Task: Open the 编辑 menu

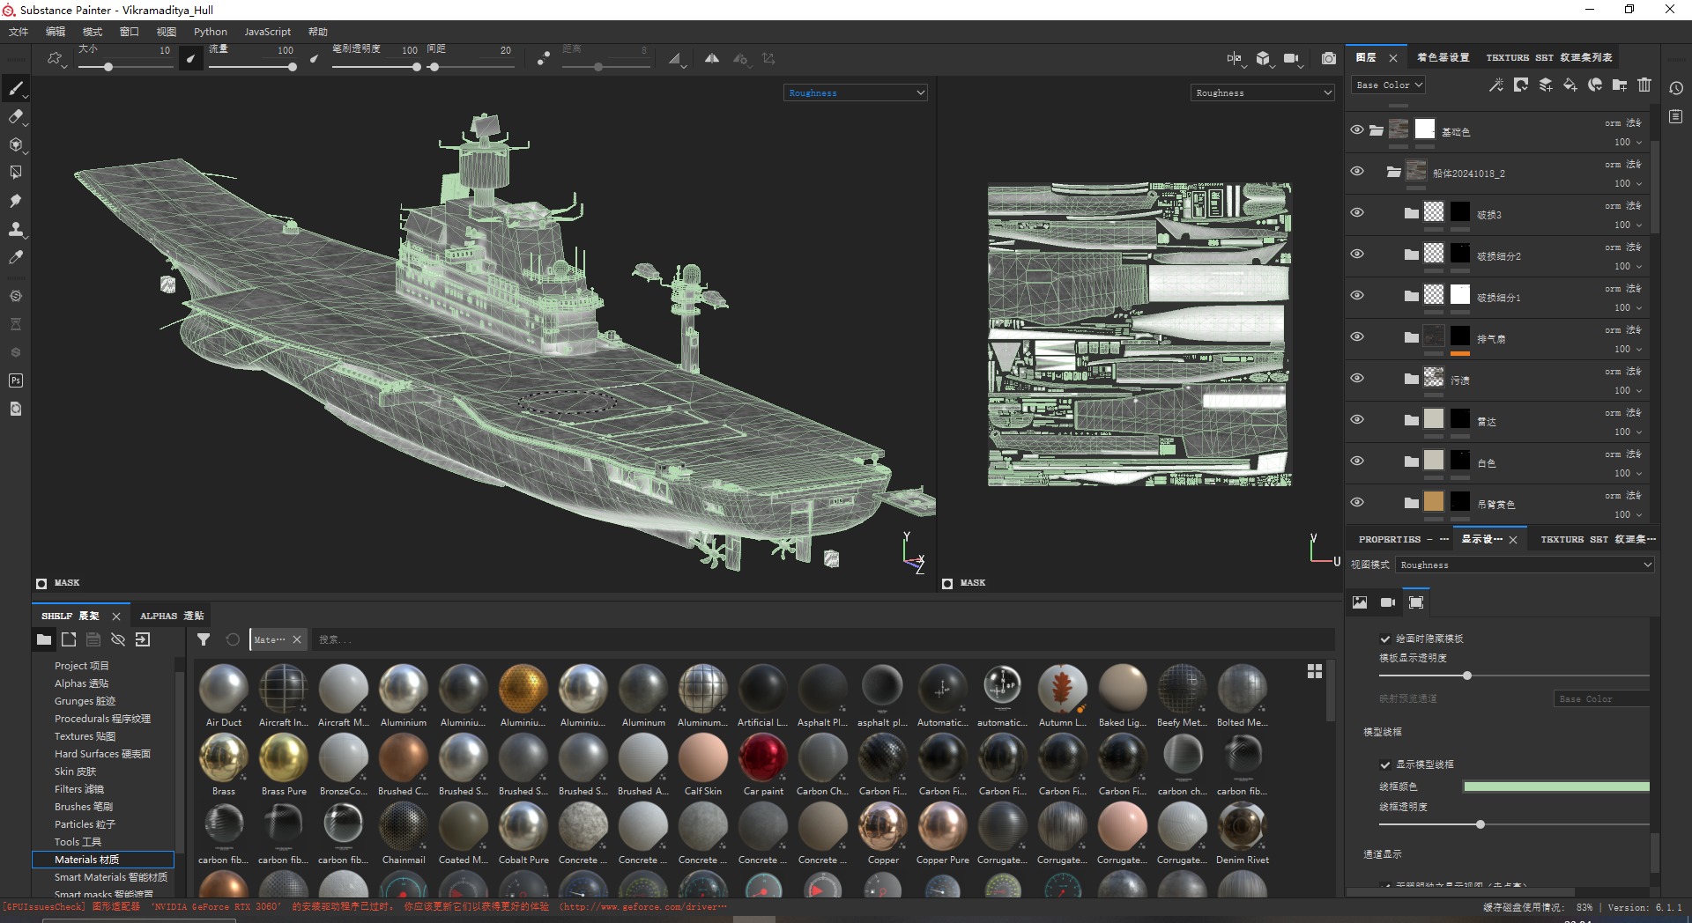Action: click(x=56, y=32)
